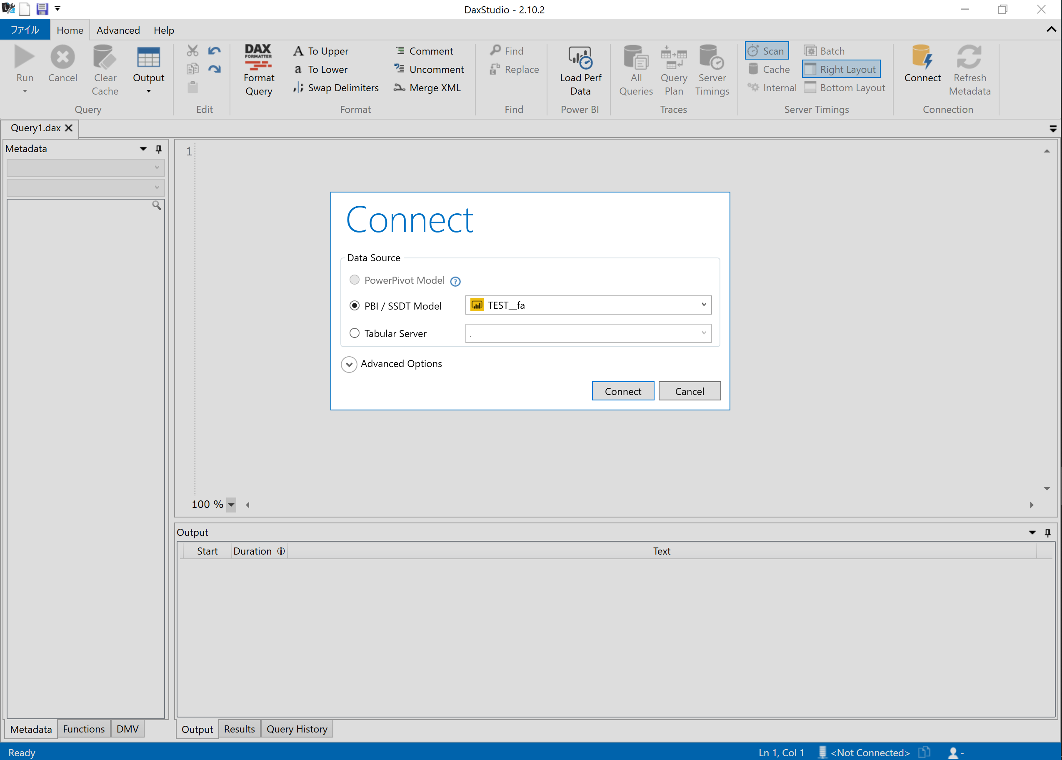Open Load Perf Data tool

(x=580, y=69)
